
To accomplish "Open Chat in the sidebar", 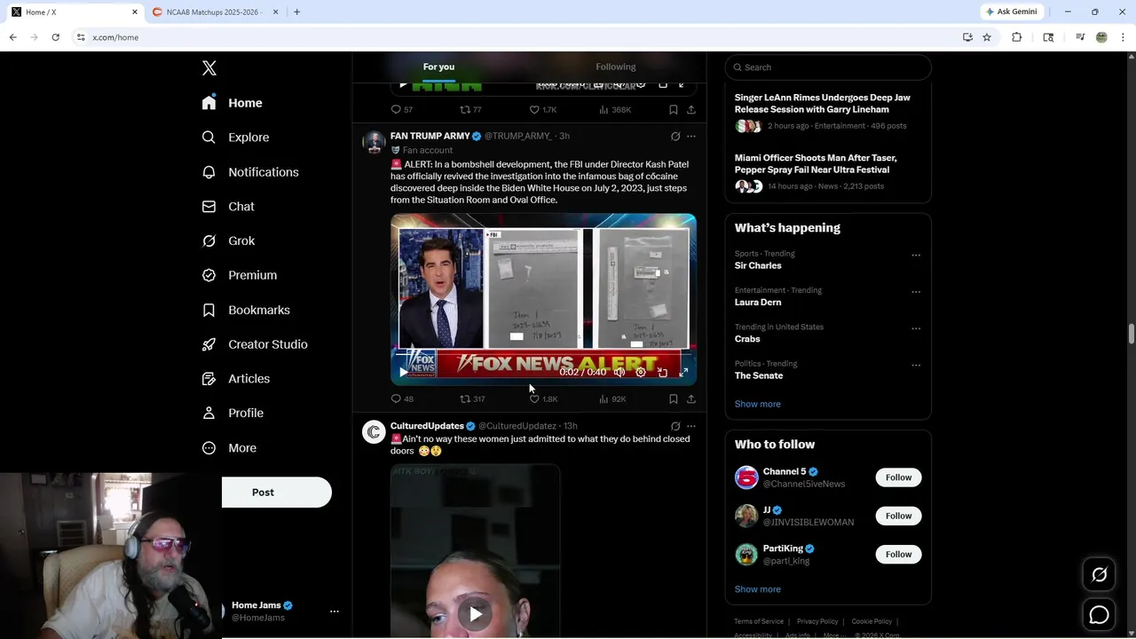I will [x=228, y=207].
